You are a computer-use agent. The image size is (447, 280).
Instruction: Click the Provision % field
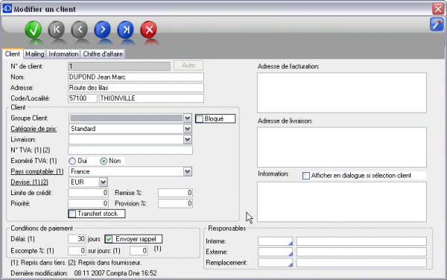pos(175,203)
